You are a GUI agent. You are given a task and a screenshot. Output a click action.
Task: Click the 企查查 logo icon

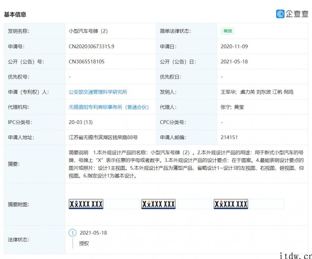tap(280, 14)
